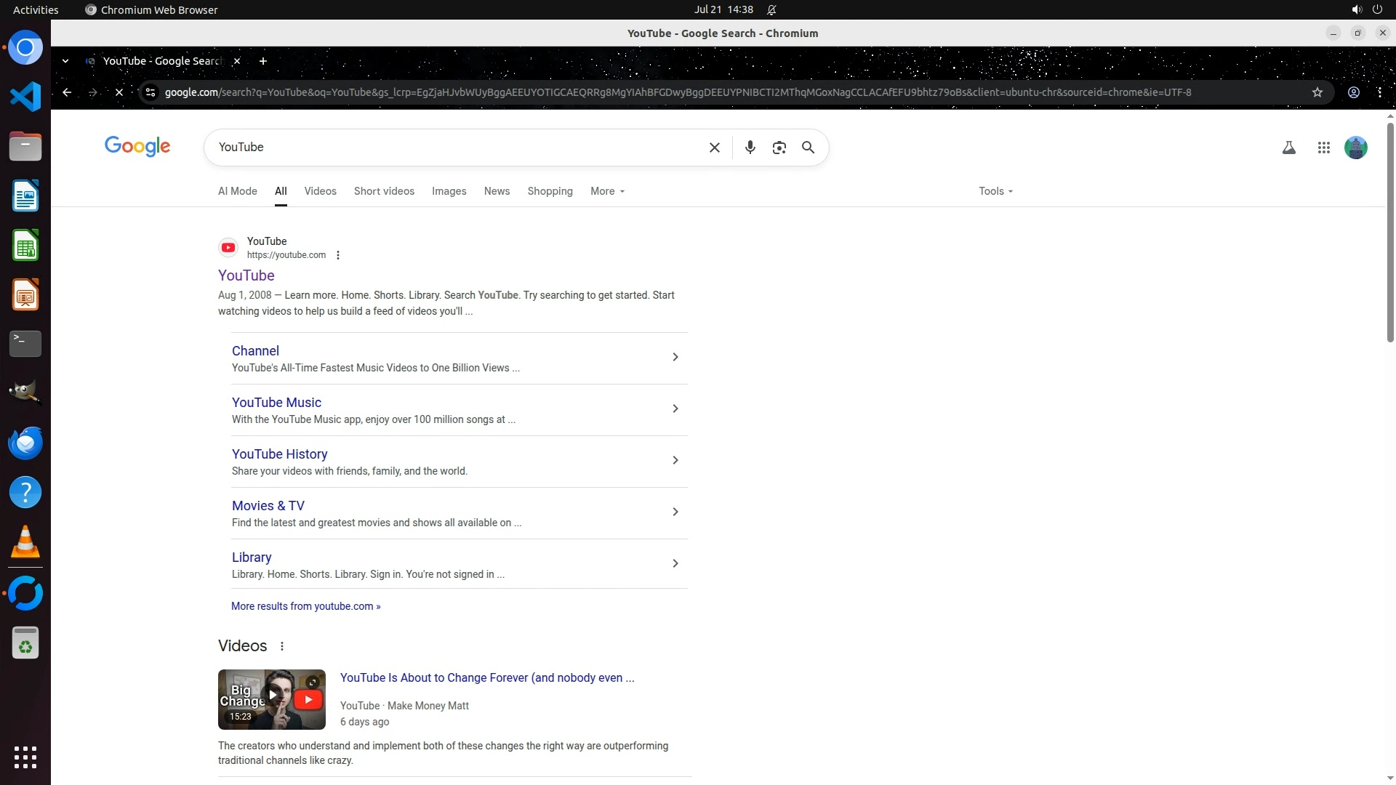Launch Visual Studio Code from the dock
The image size is (1396, 785).
tap(25, 97)
